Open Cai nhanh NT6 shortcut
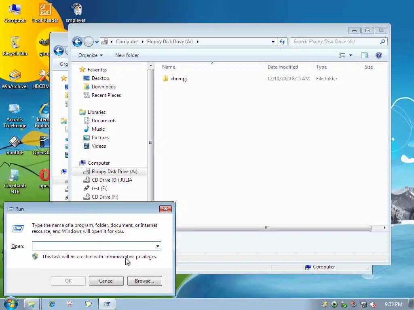The width and height of the screenshot is (414, 310). pyautogui.click(x=15, y=181)
